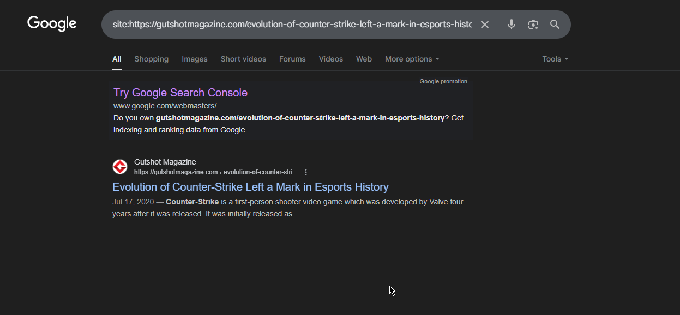Click the gutshotmagazine.com breadcrumb URL
680x315 pixels.
coord(216,172)
